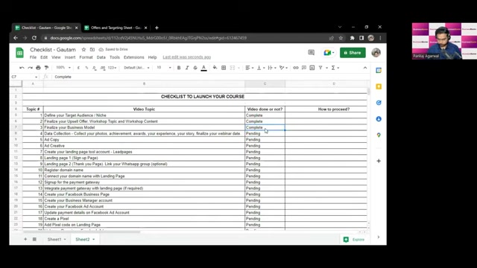This screenshot has width=477, height=268.
Task: Open Explore panel at bottom right
Action: (354, 240)
